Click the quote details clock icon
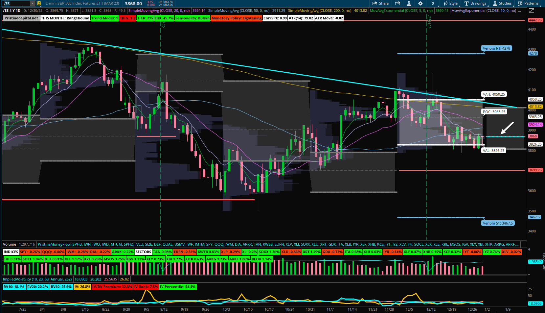Screen dimensions: 545x313 (x=397, y=3)
